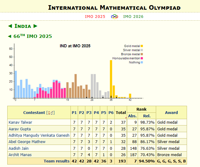Go to next country arrow after India
Screen dimensions: 200x167
[35, 26]
